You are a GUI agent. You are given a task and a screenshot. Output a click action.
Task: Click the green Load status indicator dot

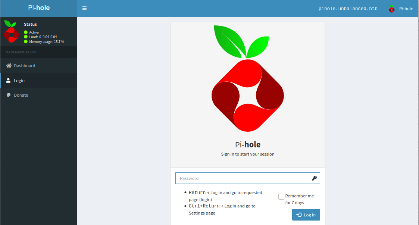[26, 37]
